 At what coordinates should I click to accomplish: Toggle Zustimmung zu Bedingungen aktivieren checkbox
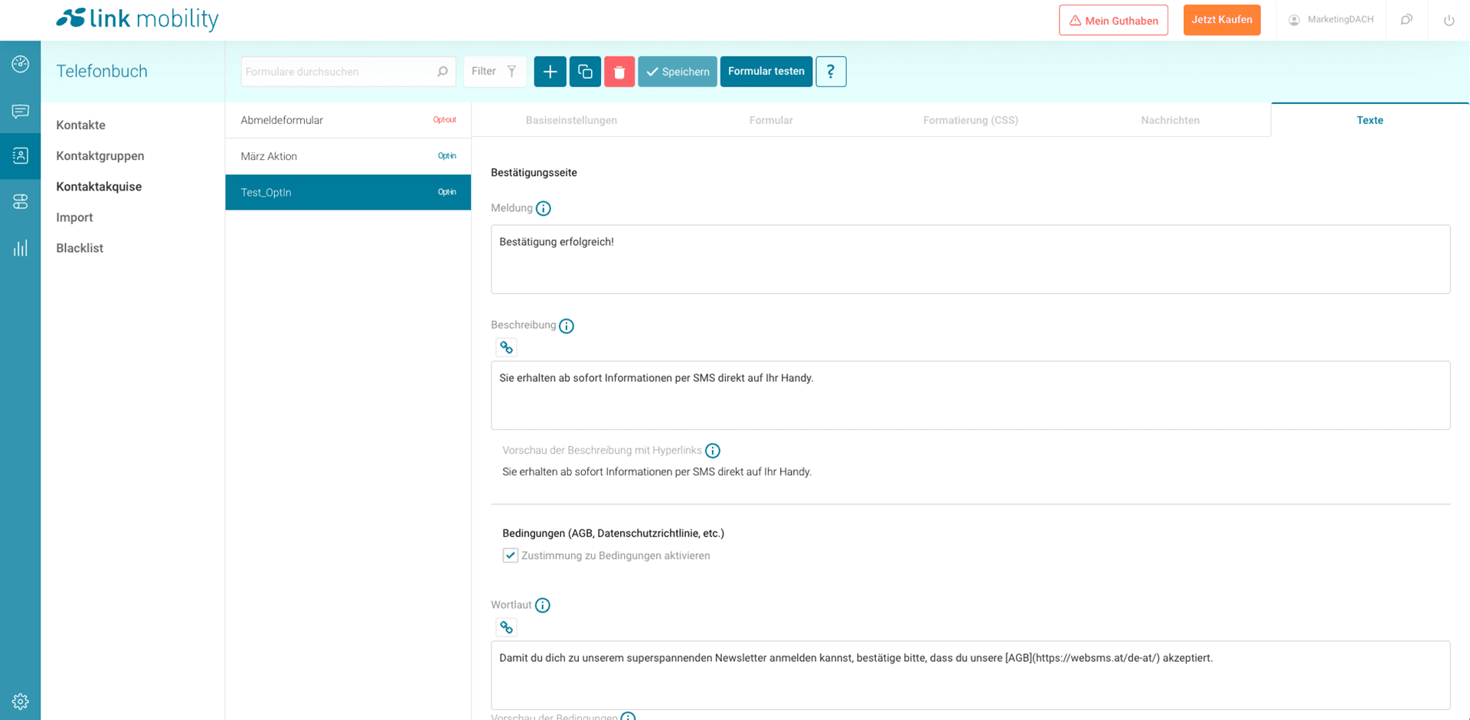(510, 555)
